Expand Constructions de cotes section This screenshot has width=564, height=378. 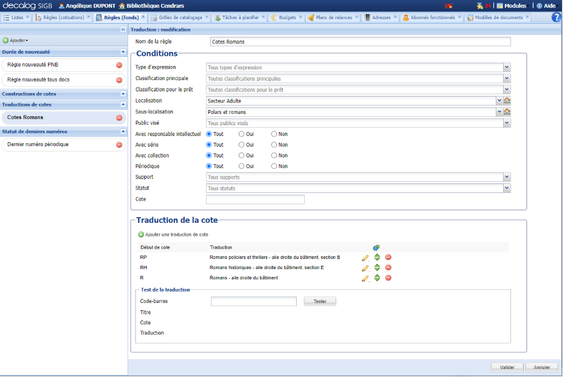(123, 94)
